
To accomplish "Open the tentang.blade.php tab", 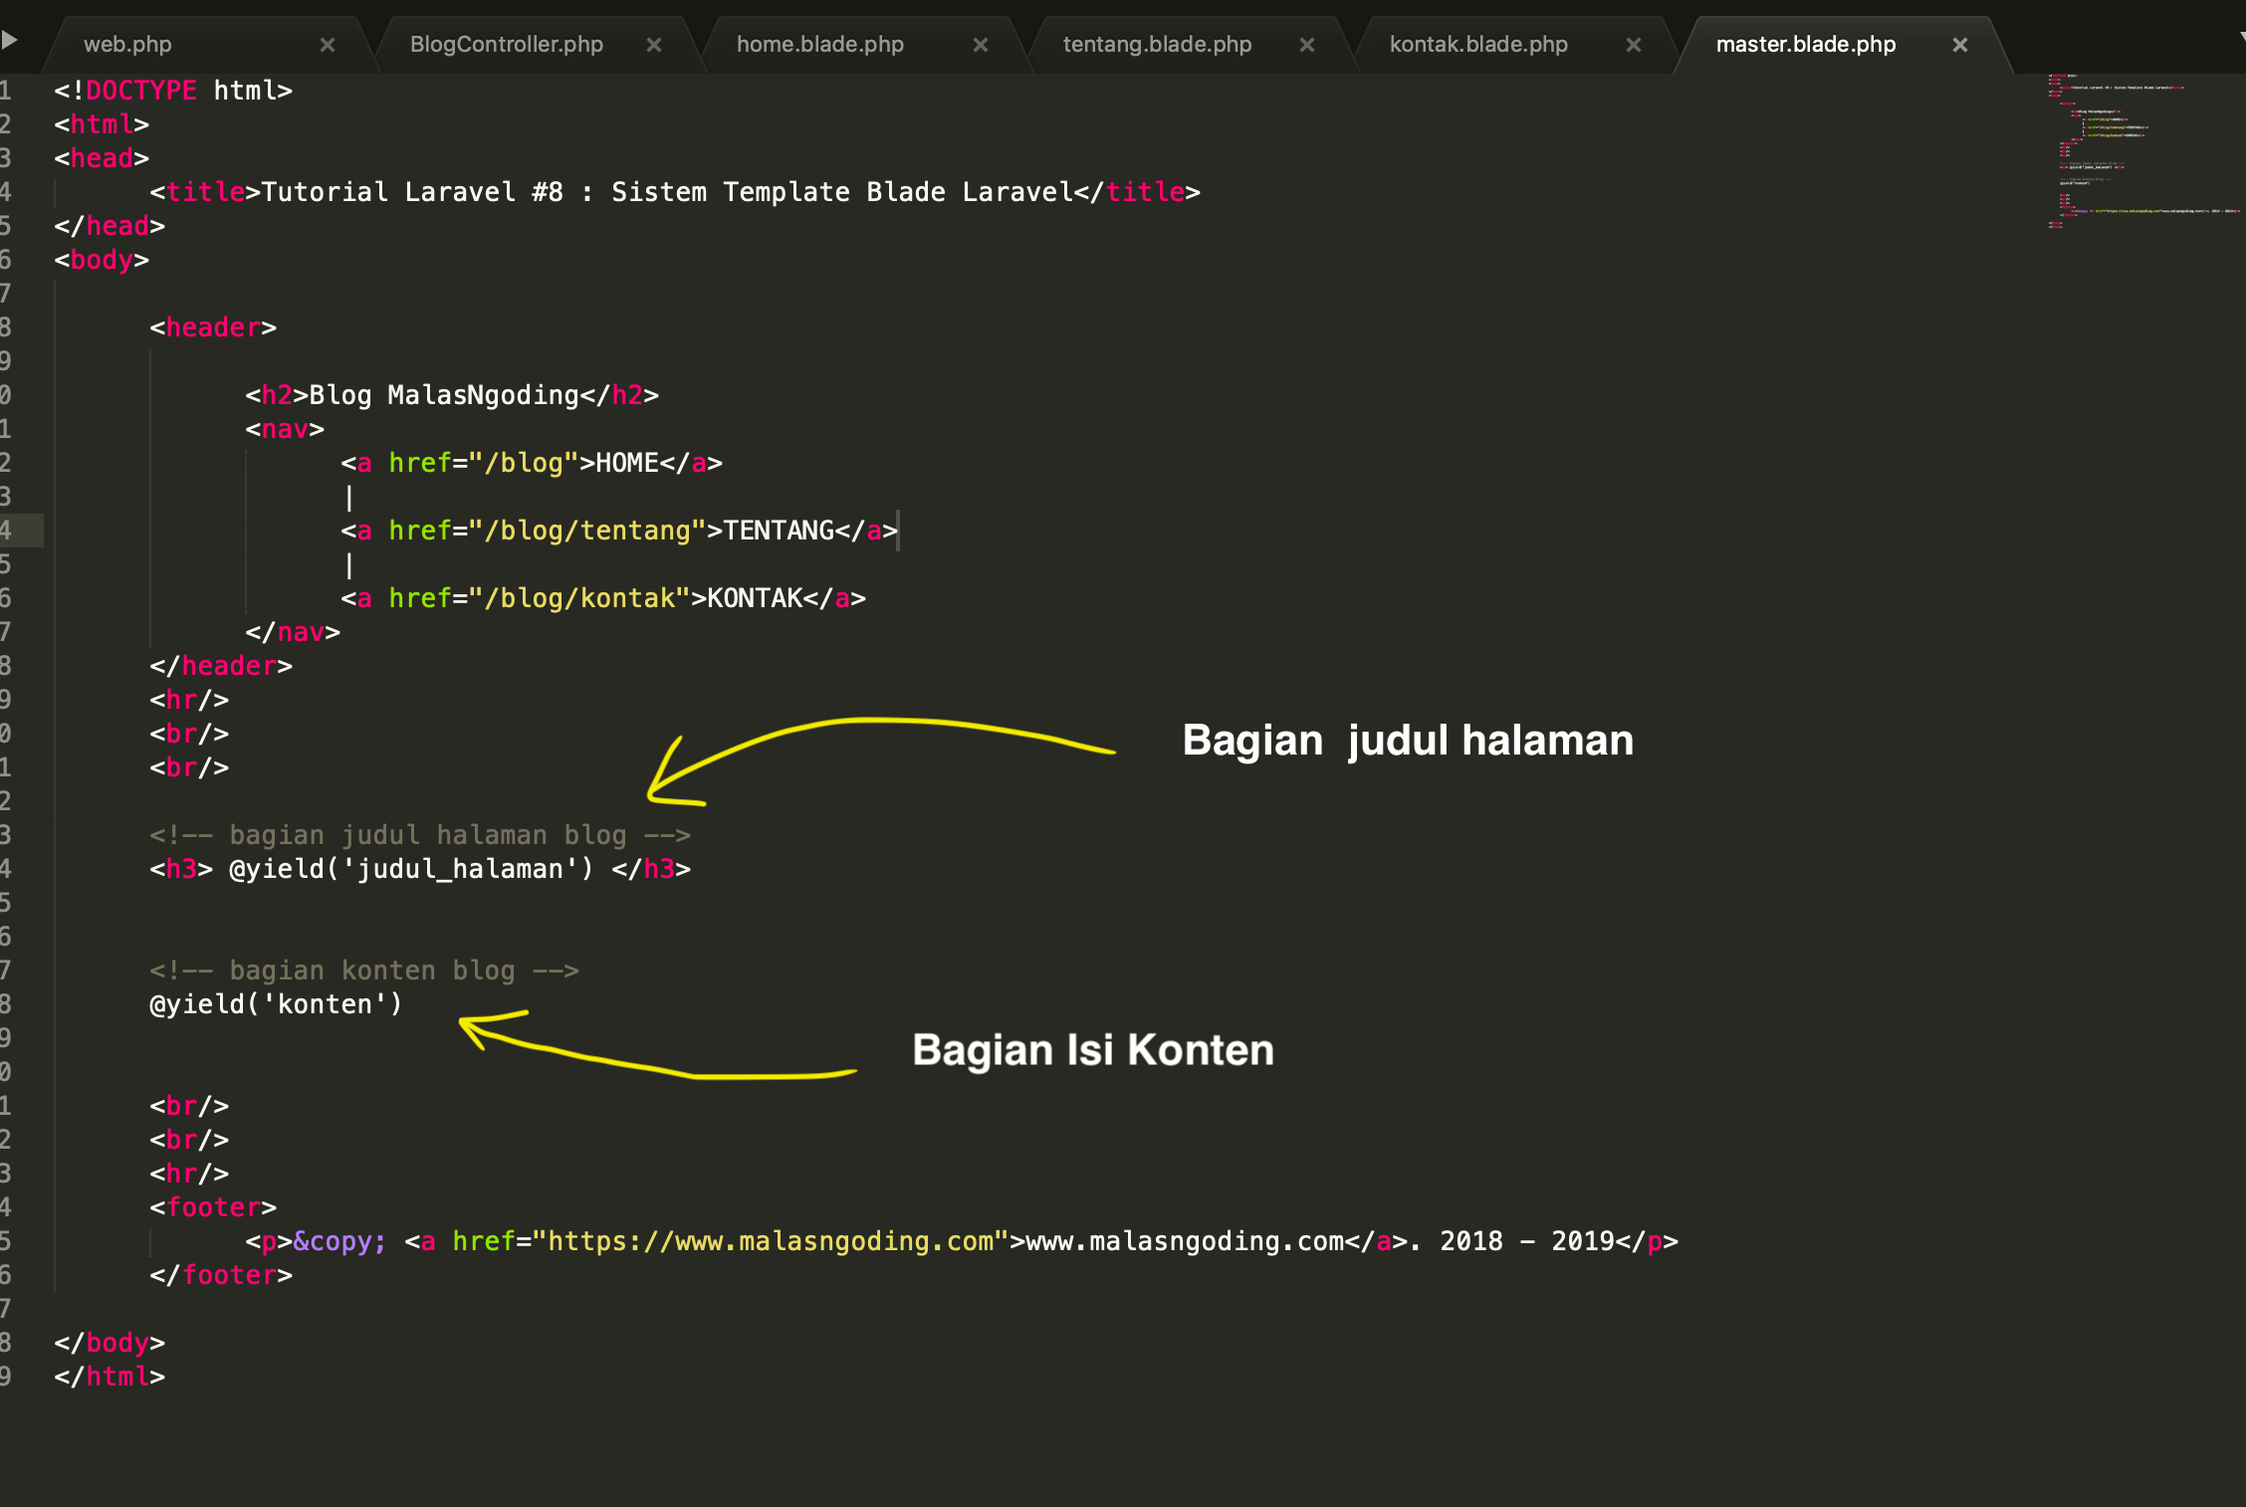I will click(1156, 44).
